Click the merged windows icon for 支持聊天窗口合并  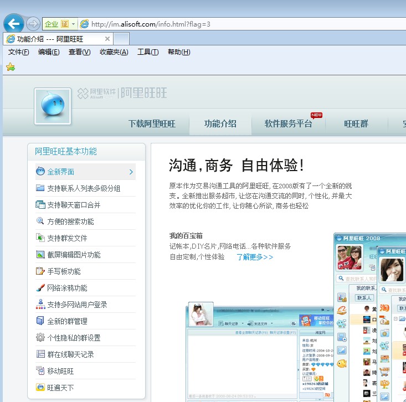click(x=40, y=204)
